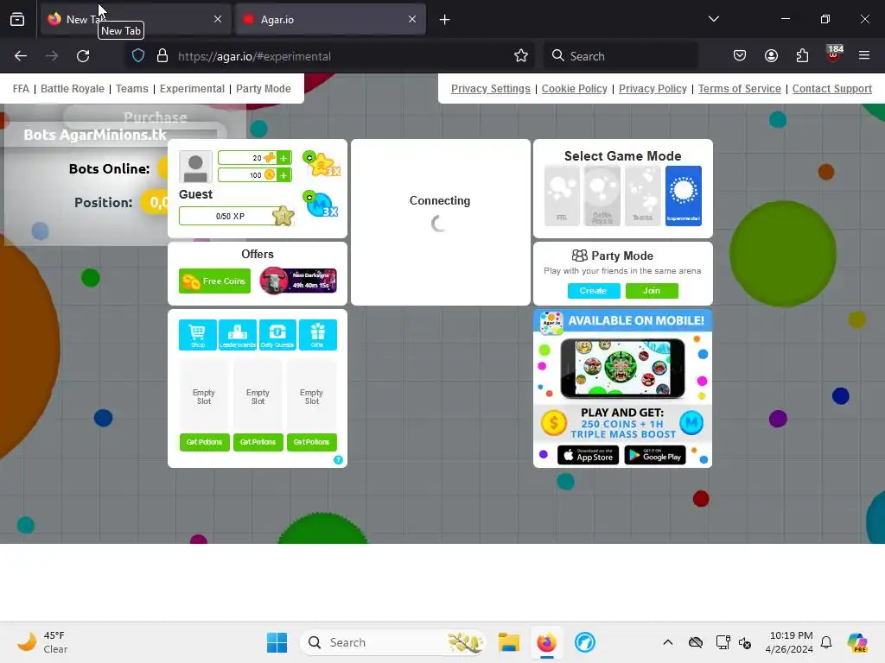Reload the Agar.io page
Image resolution: width=885 pixels, height=663 pixels.
[x=83, y=56]
